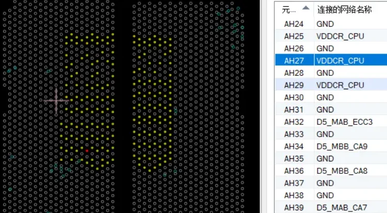Image resolution: width=387 pixels, height=213 pixels.
Task: Click the red selected pad in layout
Action: [87, 151]
